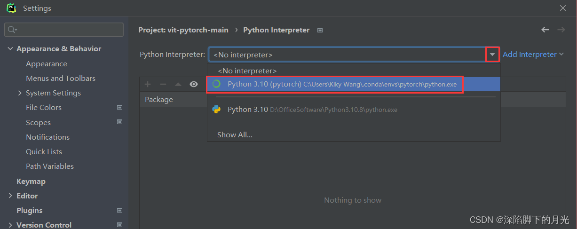Image resolution: width=577 pixels, height=229 pixels.
Task: Click the conda environment icon for pytorch
Action: coord(216,84)
